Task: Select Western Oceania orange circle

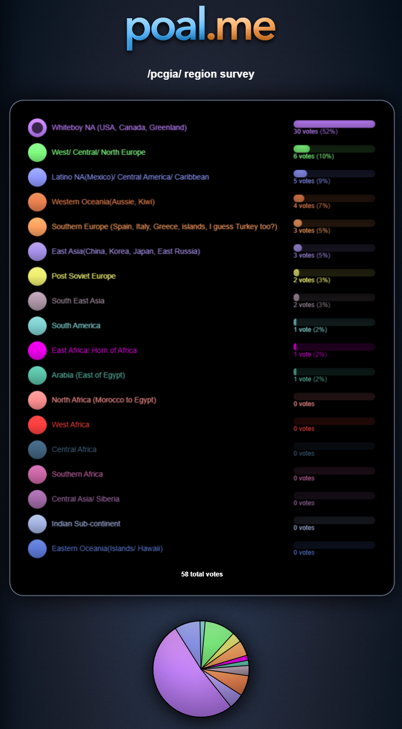Action: pos(37,202)
